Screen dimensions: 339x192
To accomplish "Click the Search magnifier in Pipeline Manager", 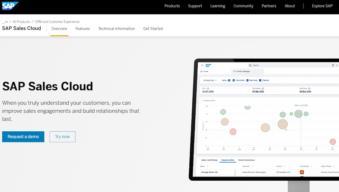I will point(250,65).
